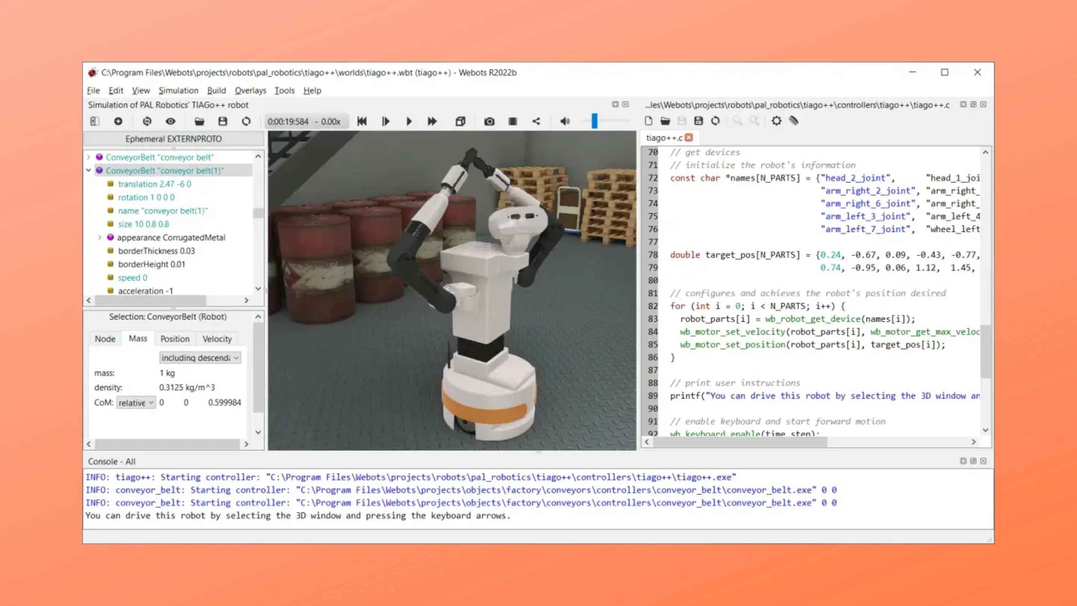This screenshot has width=1077, height=606.
Task: Open the including descendants dropdown
Action: tap(200, 358)
